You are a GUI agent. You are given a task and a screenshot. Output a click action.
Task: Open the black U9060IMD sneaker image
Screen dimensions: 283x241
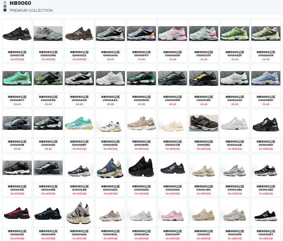click(x=266, y=124)
